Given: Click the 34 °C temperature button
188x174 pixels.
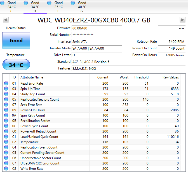Looking at the screenshot, I should [16, 65].
